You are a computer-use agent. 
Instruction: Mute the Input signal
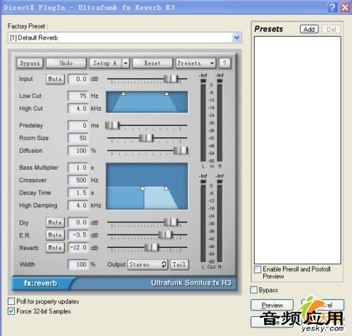click(x=55, y=79)
